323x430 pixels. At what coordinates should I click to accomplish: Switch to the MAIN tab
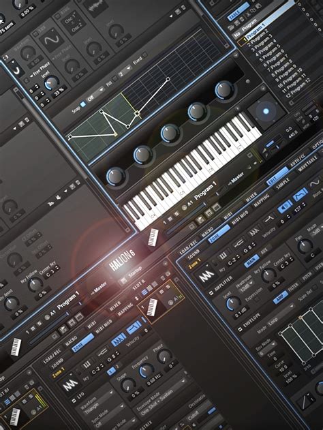251,260
